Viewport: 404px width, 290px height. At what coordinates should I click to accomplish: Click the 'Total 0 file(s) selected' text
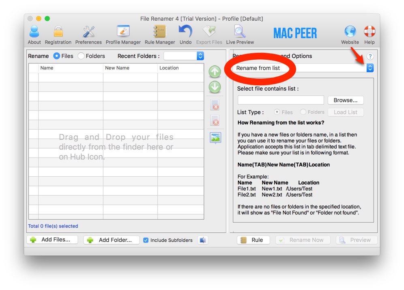tap(53, 226)
